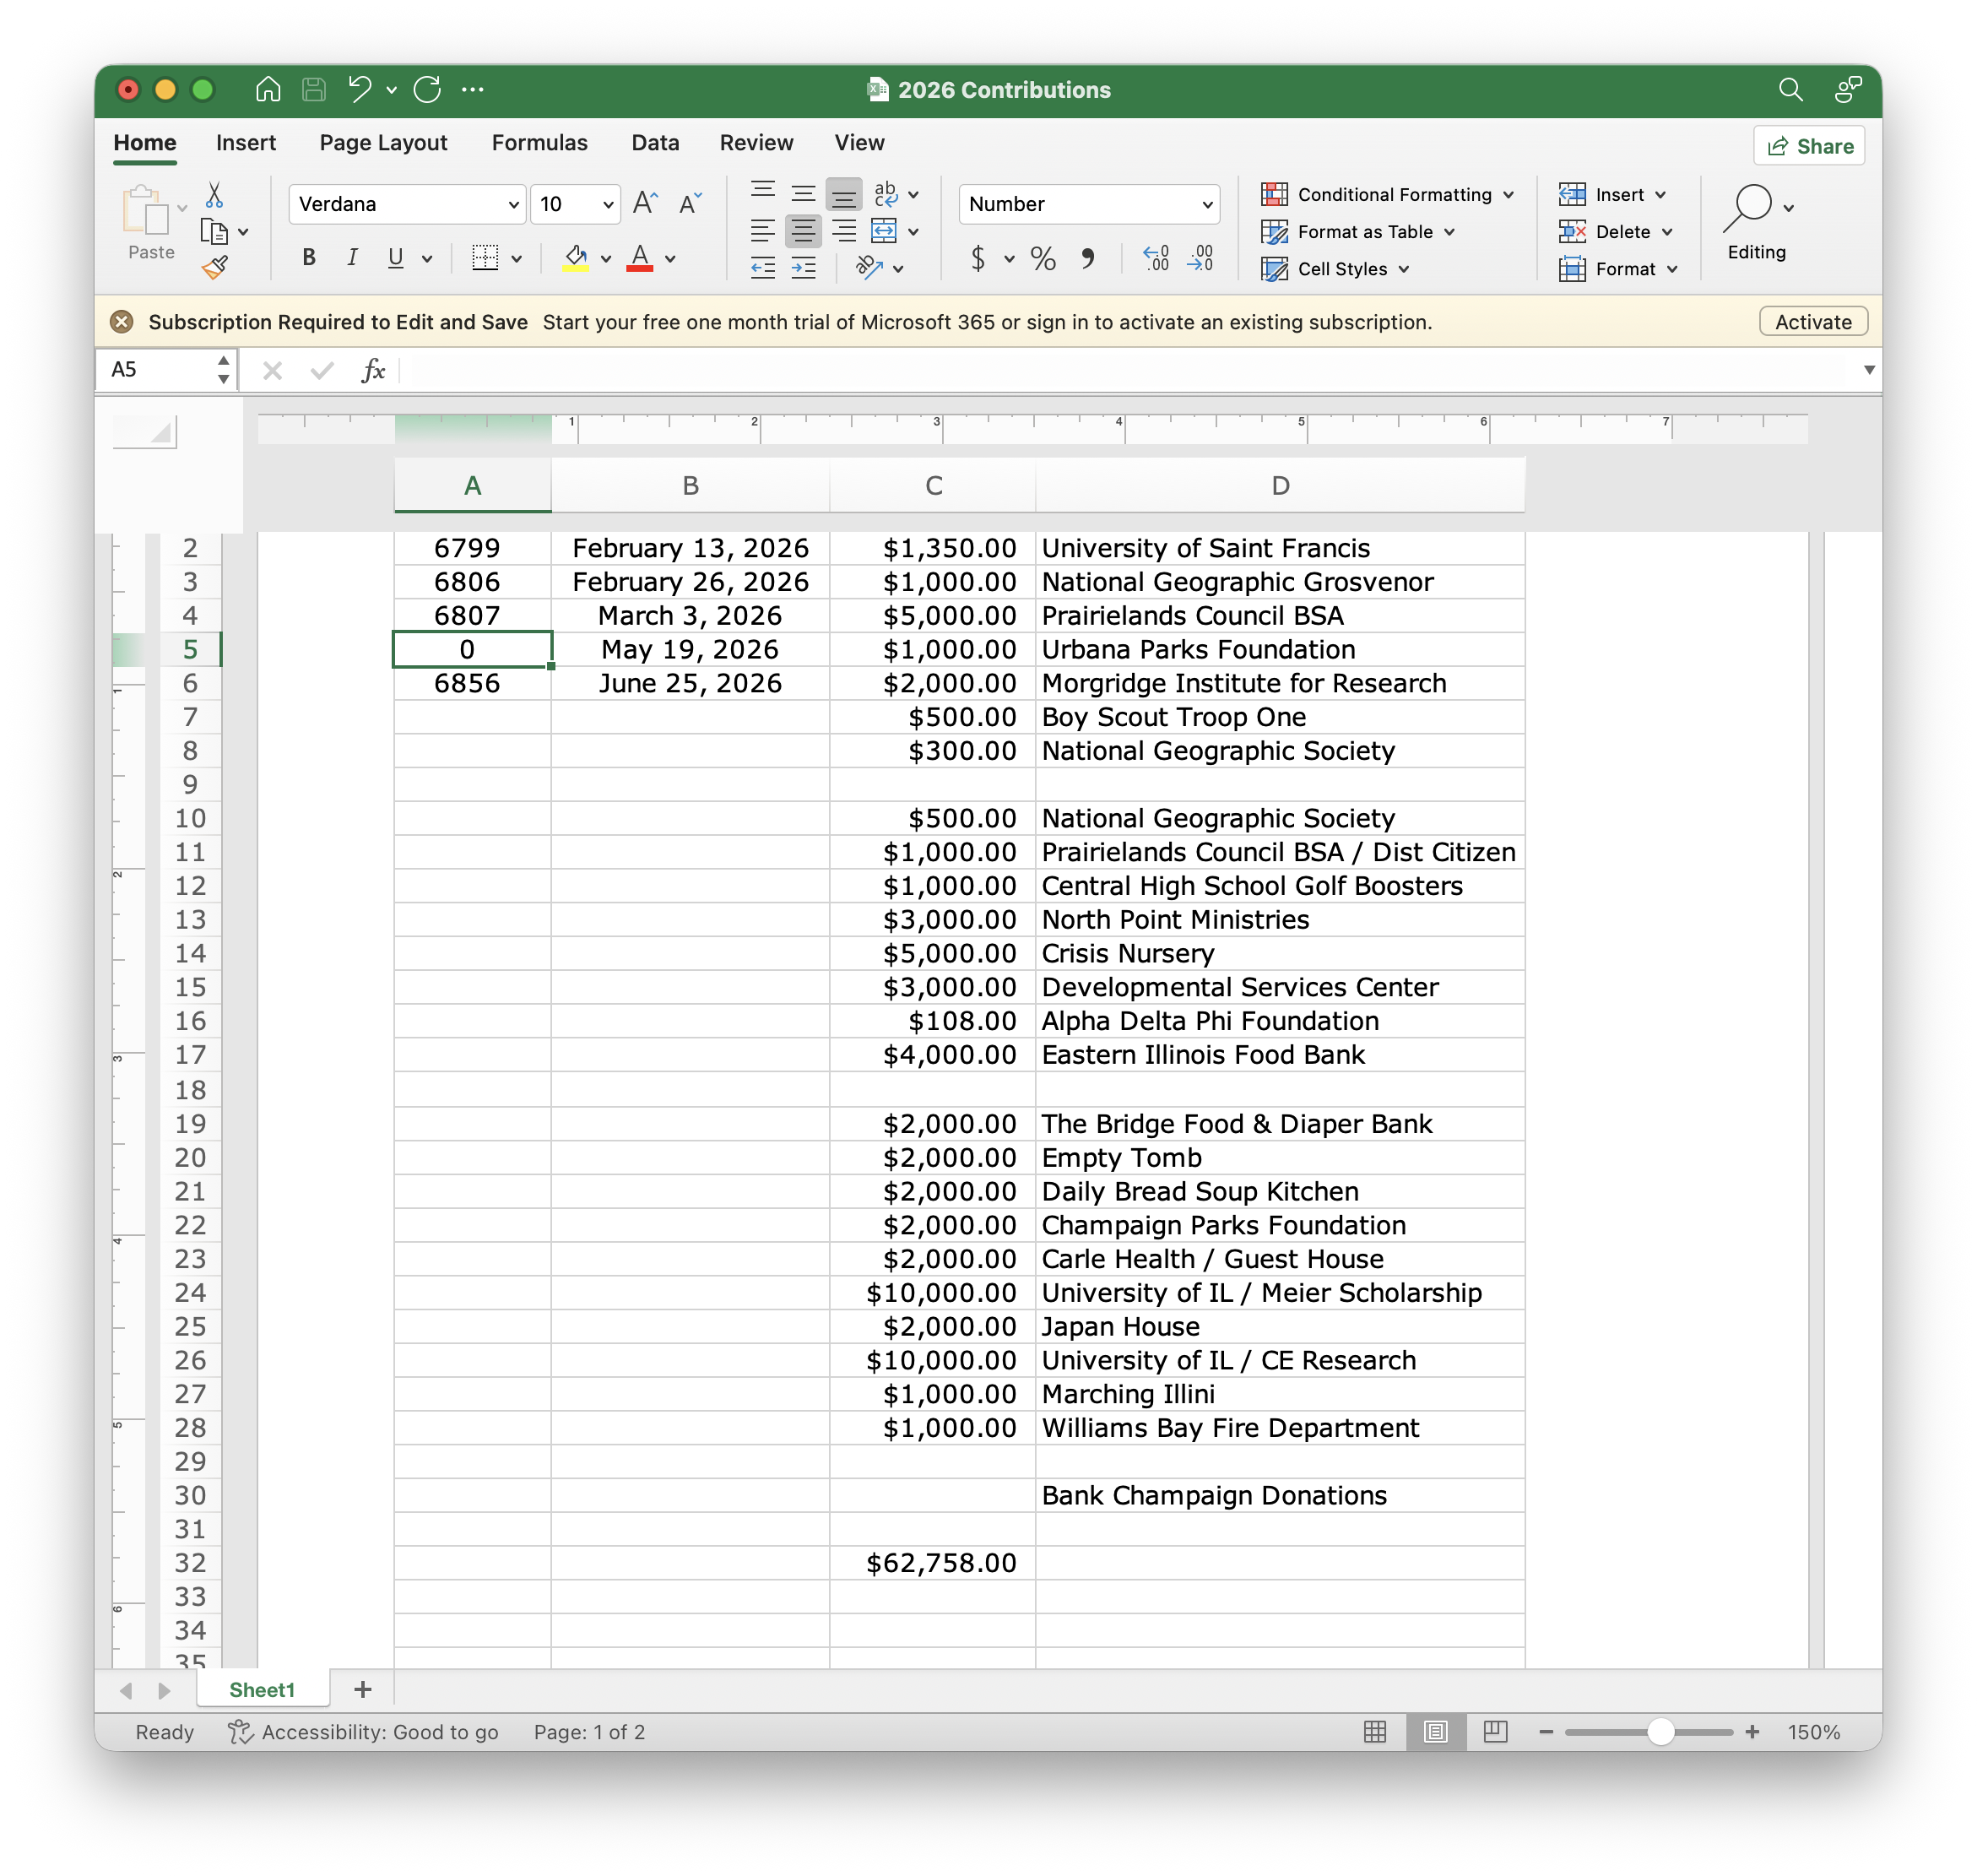Decrease decimal places
The width and height of the screenshot is (1977, 1876).
[x=1200, y=259]
